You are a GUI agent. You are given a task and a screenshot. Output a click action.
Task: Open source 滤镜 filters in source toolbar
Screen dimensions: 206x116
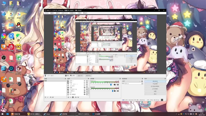[72, 76]
